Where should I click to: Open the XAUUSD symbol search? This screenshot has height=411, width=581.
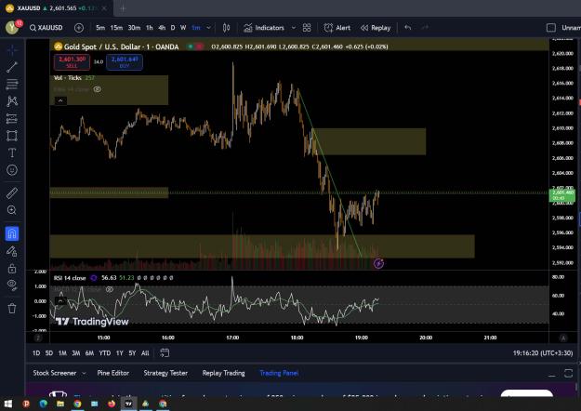(46, 28)
